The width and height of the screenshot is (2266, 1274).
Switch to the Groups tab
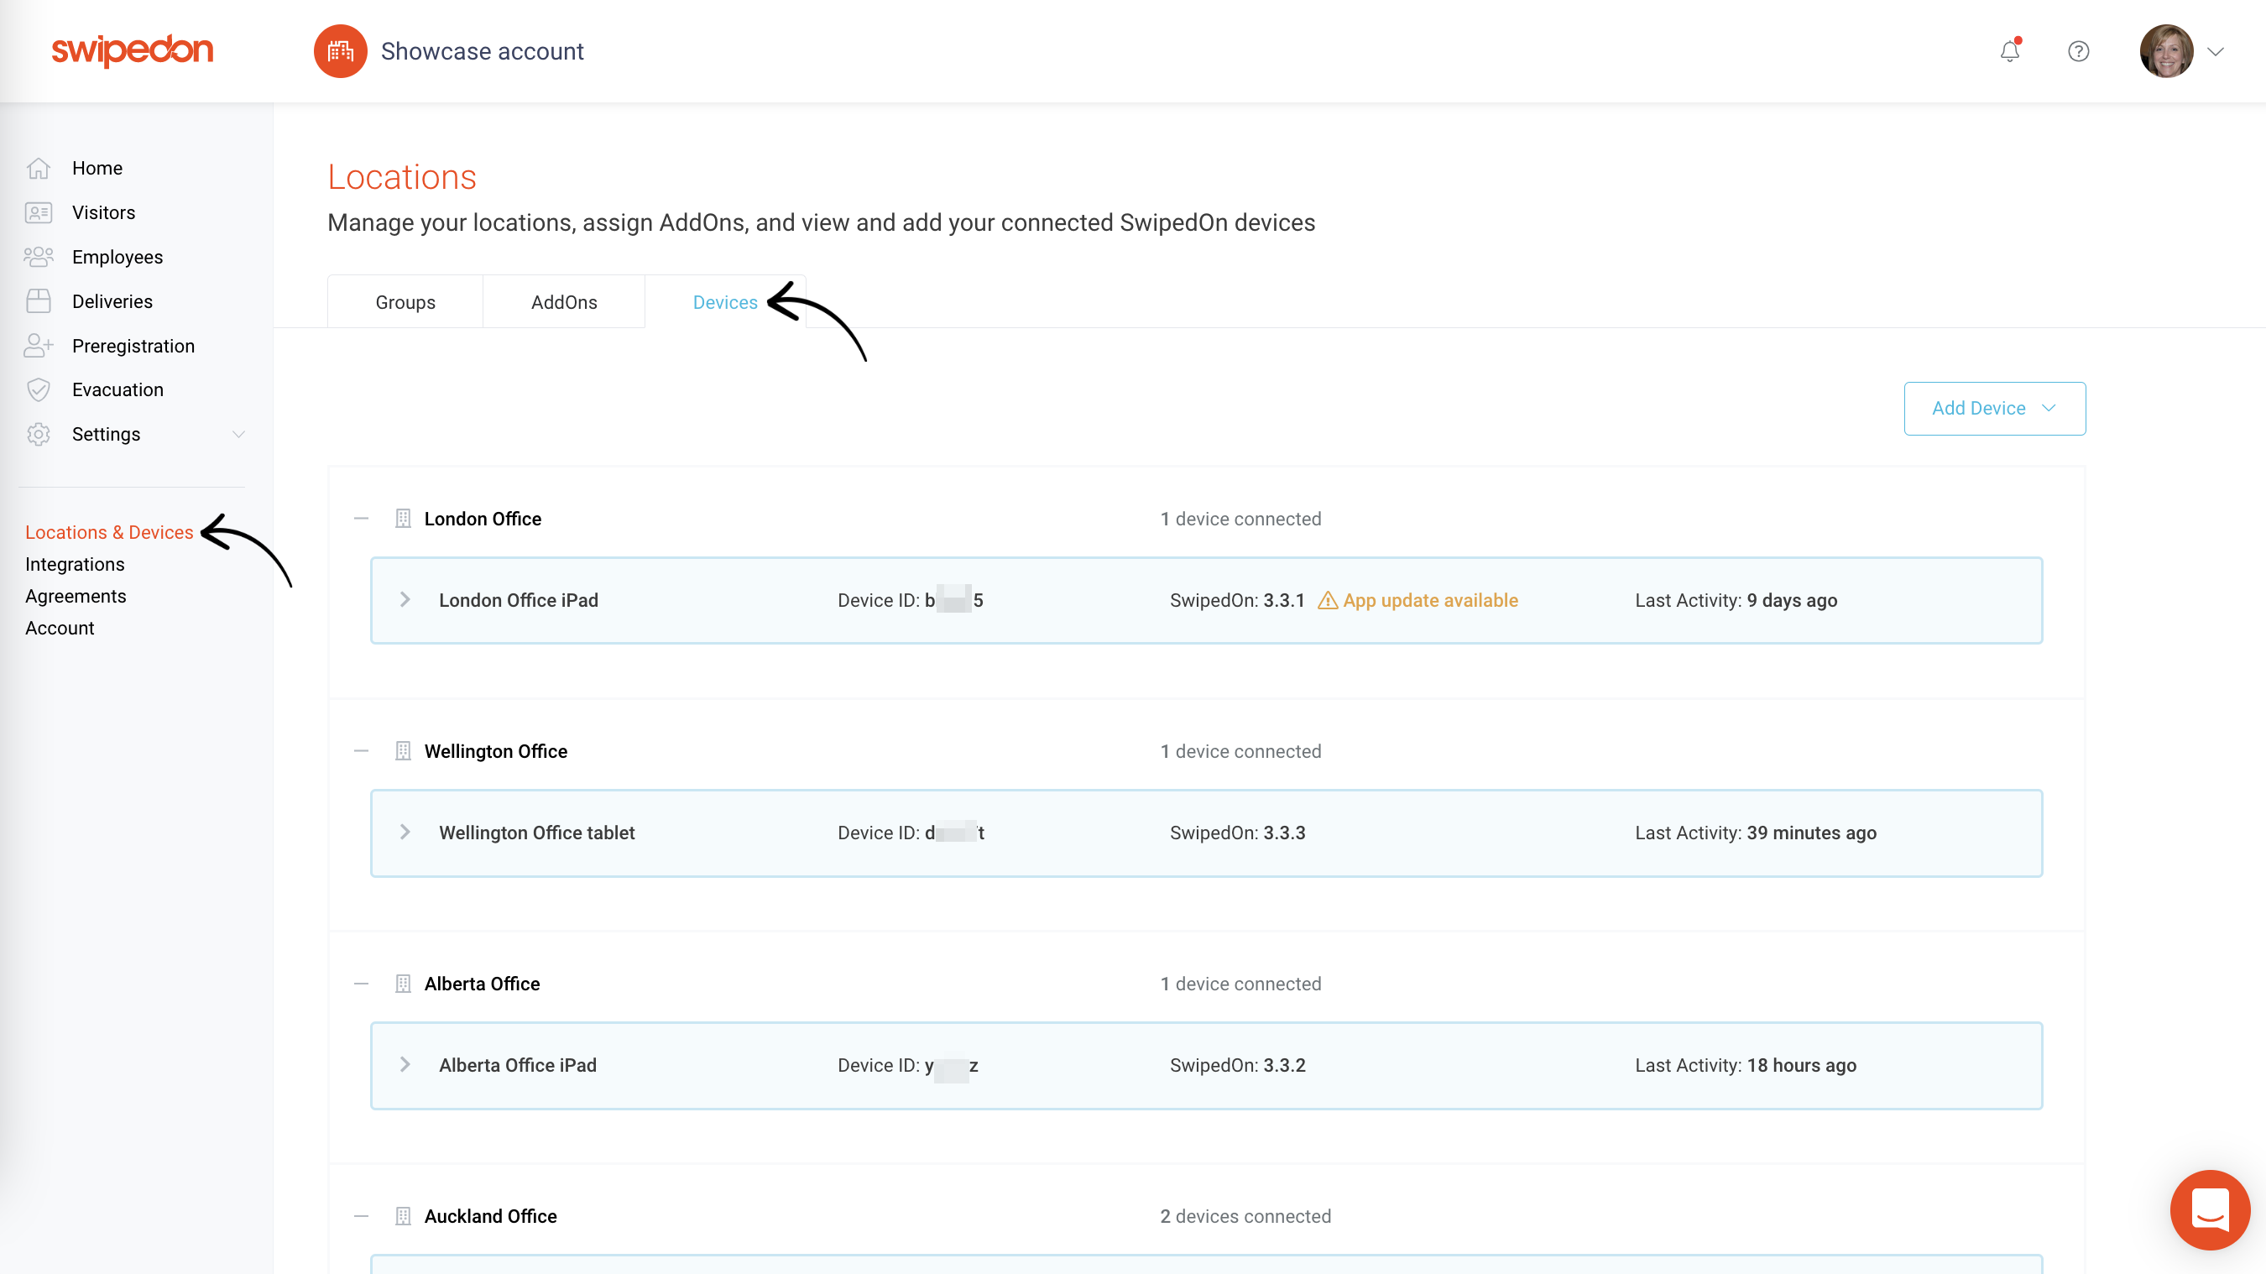tap(405, 302)
